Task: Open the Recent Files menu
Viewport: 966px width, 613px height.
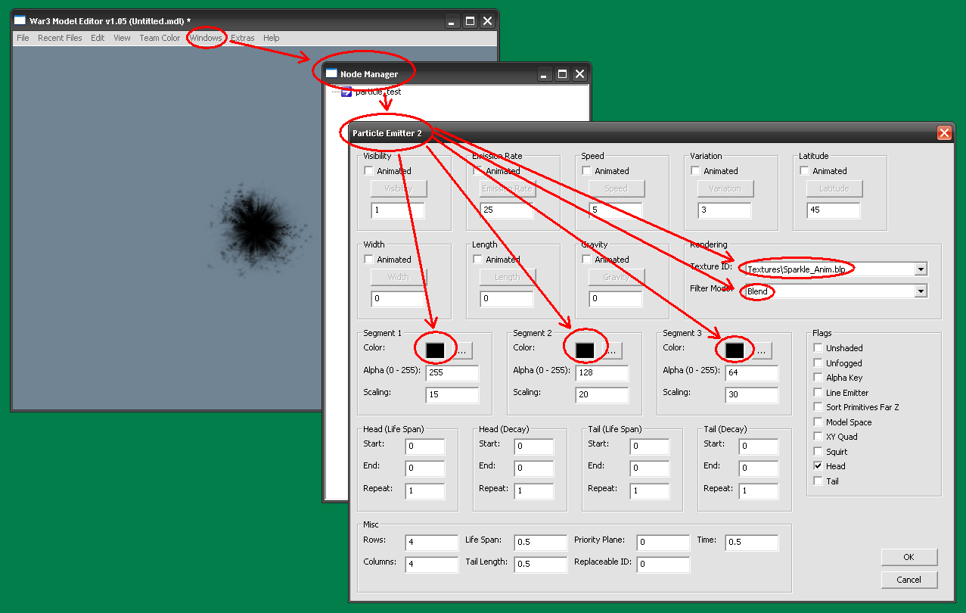Action: click(x=60, y=38)
